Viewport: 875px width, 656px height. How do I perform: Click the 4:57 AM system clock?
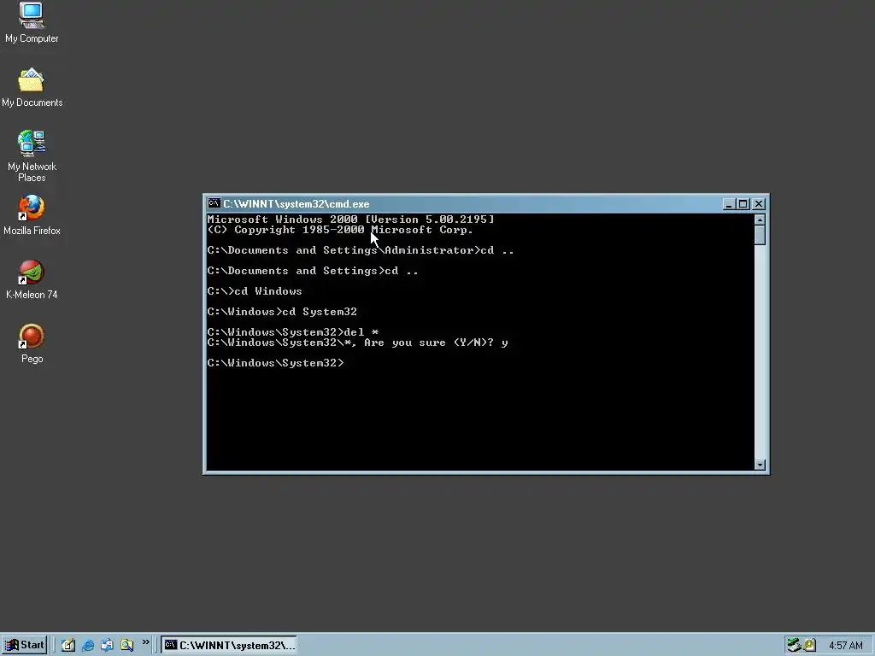coord(845,646)
